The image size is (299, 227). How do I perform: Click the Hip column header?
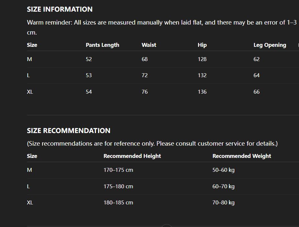(x=202, y=45)
